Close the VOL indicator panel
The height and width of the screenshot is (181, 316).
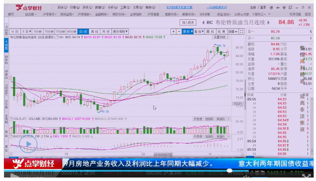(x=228, y=119)
